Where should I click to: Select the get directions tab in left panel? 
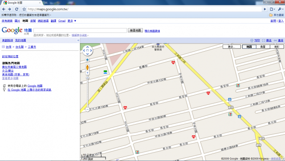8,40
